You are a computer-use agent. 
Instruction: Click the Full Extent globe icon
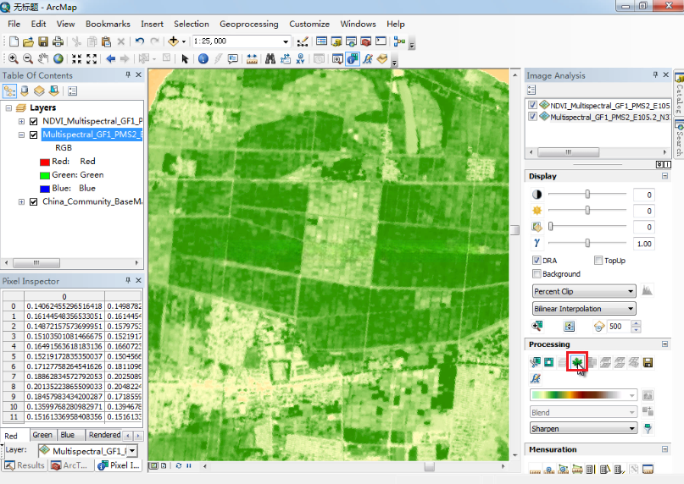point(58,58)
